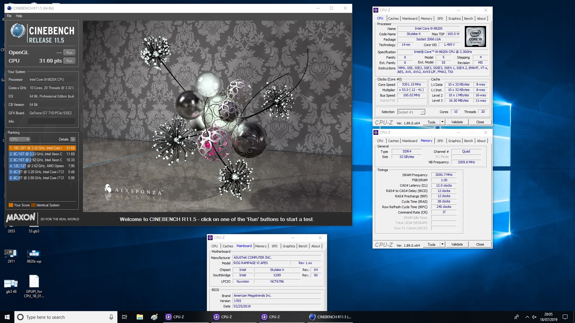Click the Identical System legend swatch
Screen dimensions: 575x323
click(x=34, y=205)
